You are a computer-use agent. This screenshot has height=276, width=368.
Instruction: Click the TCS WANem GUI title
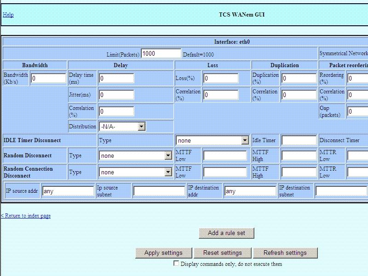click(242, 15)
